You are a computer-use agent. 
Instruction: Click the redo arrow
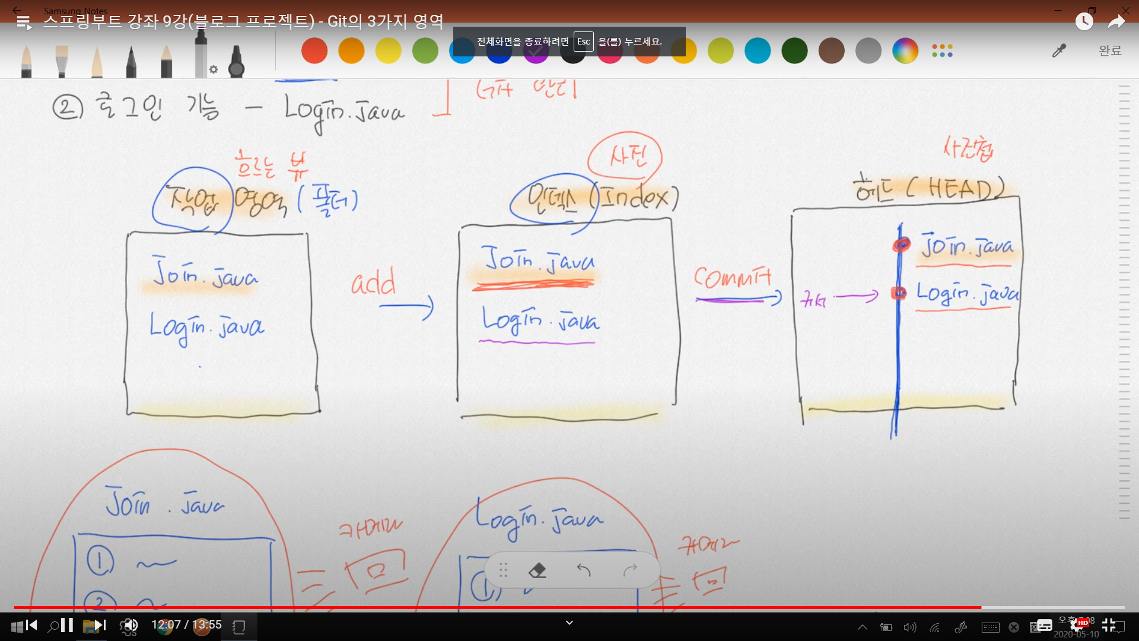point(630,570)
